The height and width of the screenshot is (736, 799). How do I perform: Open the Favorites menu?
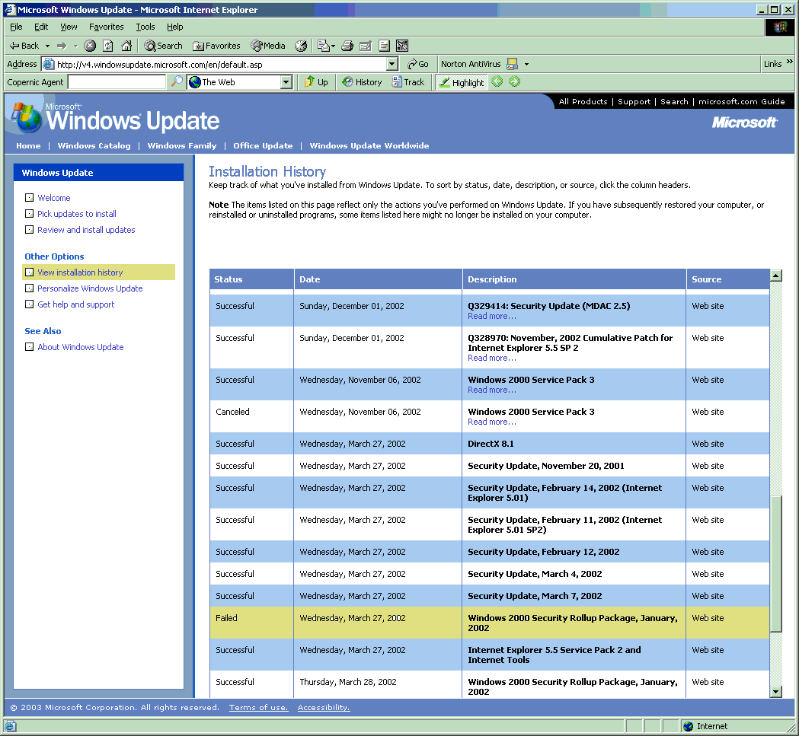click(106, 27)
